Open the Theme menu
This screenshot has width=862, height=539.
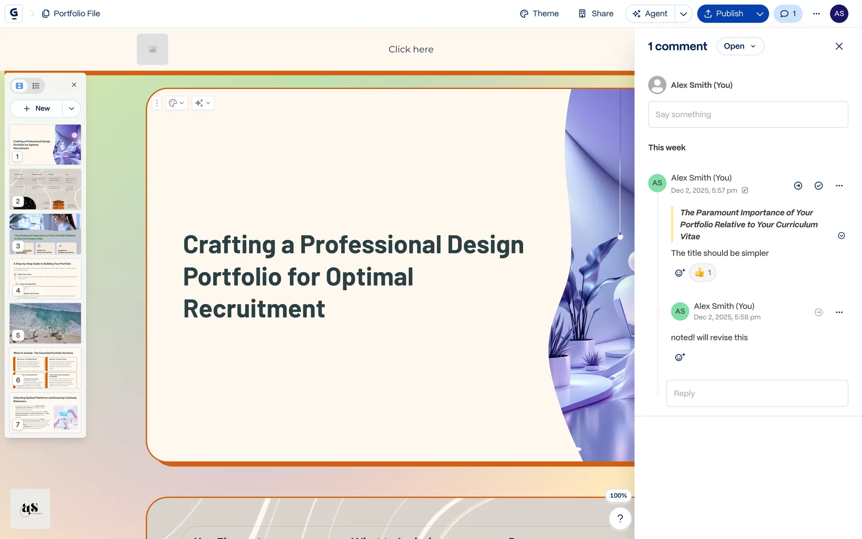tap(539, 13)
